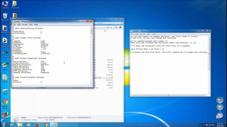The image size is (227, 127).
Task: Open the Applications desktop shortcut
Action: (5, 29)
